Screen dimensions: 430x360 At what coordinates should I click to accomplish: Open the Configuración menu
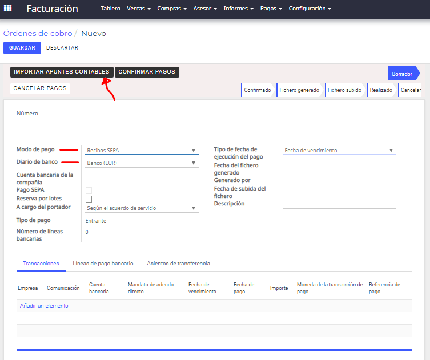310,9
